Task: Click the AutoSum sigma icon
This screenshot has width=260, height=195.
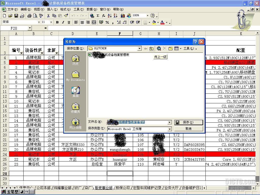Action: point(98,16)
